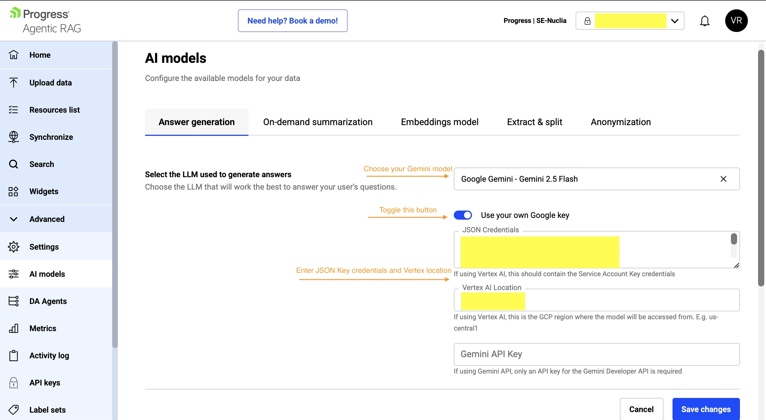
Task: Click the Metrics bar chart icon
Action: point(13,328)
